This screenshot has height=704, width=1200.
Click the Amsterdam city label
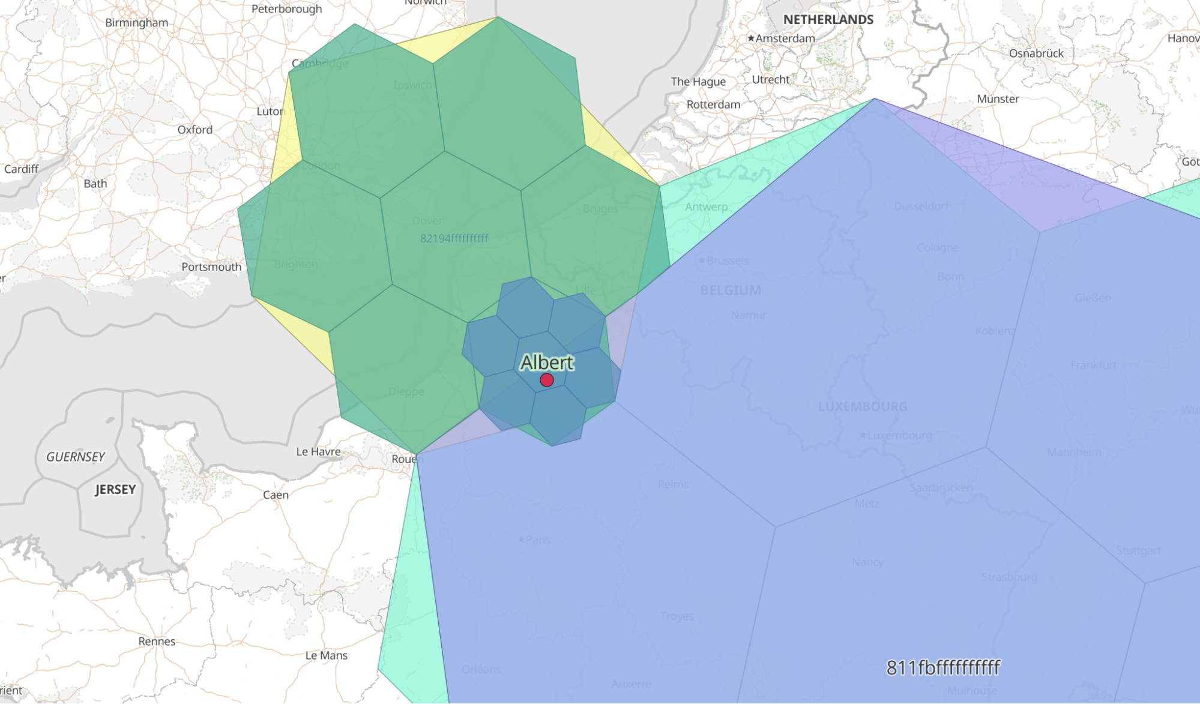(785, 38)
